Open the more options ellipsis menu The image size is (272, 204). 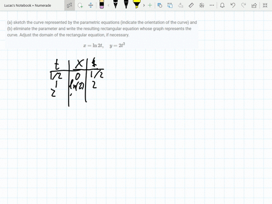click(212, 5)
